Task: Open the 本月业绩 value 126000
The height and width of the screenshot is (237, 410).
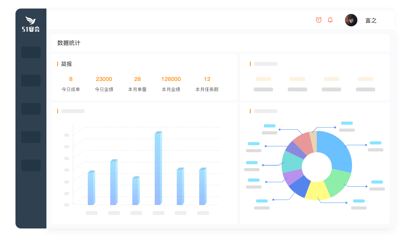Action: pyautogui.click(x=171, y=79)
